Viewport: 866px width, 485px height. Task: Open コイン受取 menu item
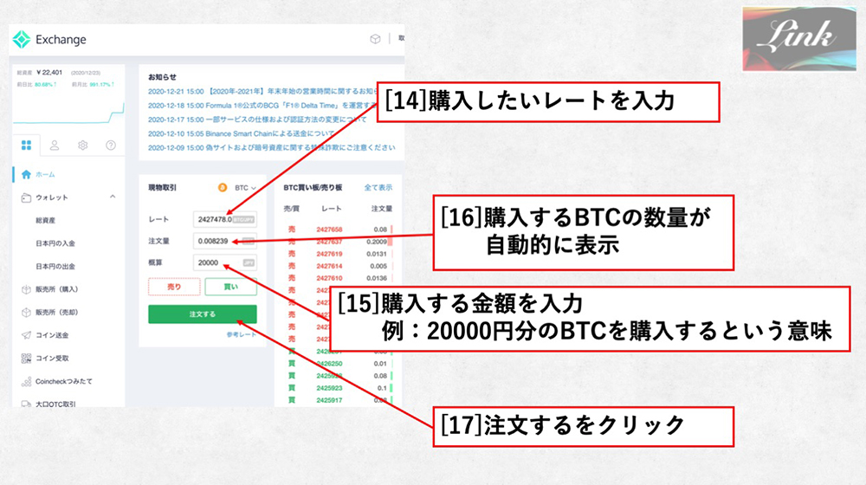click(x=52, y=359)
